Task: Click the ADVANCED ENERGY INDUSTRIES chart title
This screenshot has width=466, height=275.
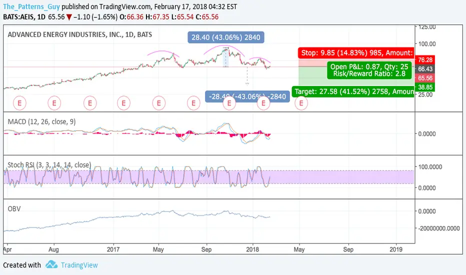Action: point(79,34)
